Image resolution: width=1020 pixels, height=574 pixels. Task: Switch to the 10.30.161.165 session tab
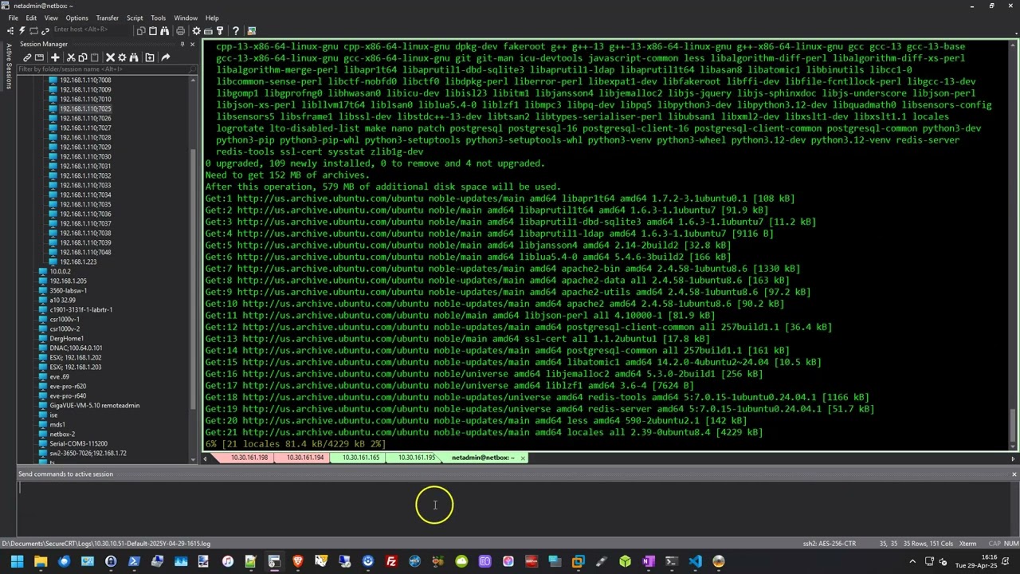(361, 458)
